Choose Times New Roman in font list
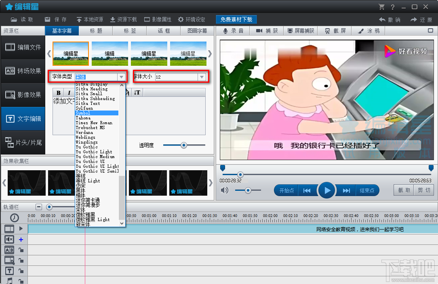Screen dimensions: 438x284 (94, 123)
